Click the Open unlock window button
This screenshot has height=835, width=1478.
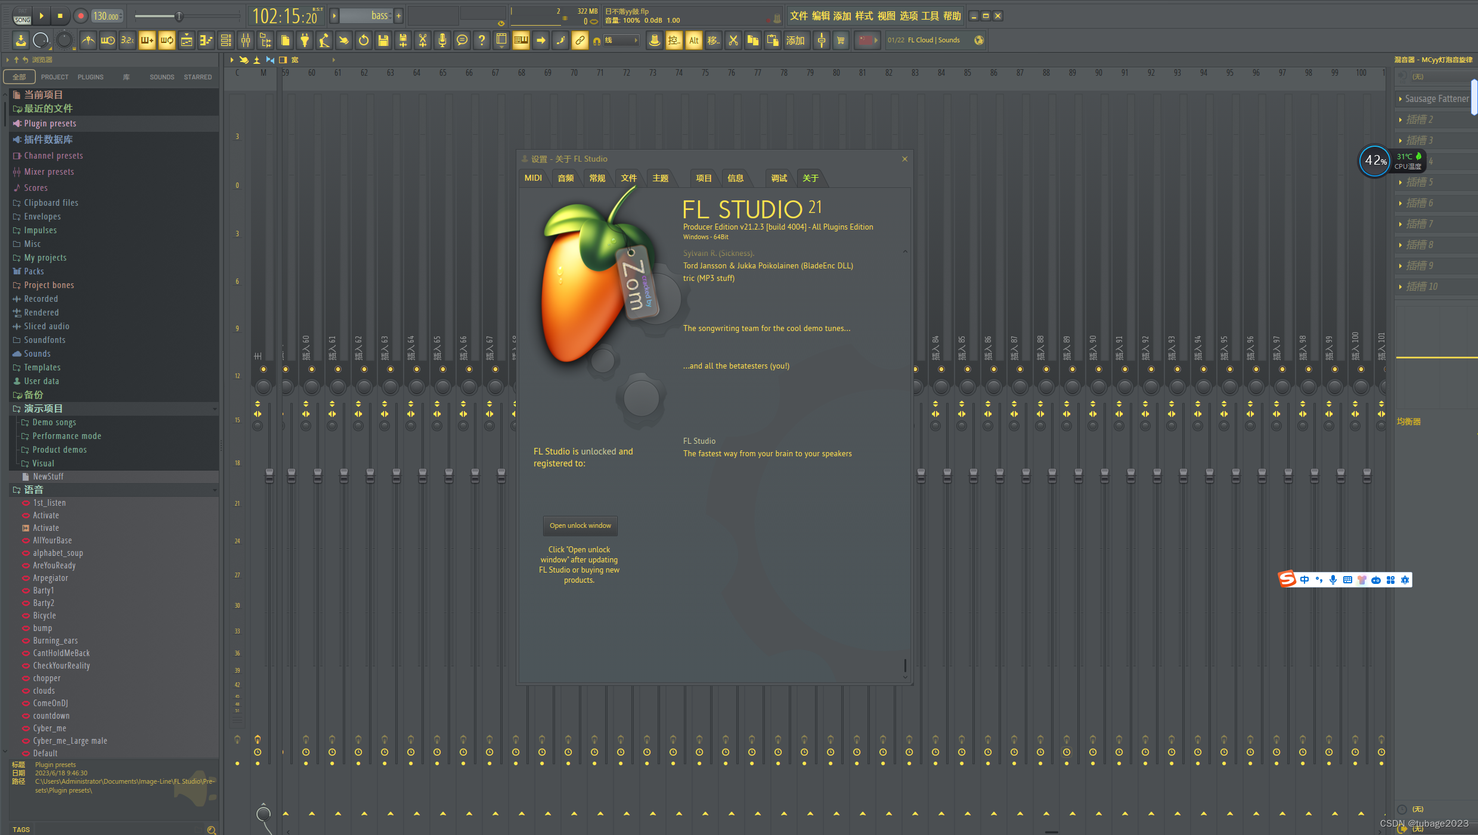tap(581, 525)
